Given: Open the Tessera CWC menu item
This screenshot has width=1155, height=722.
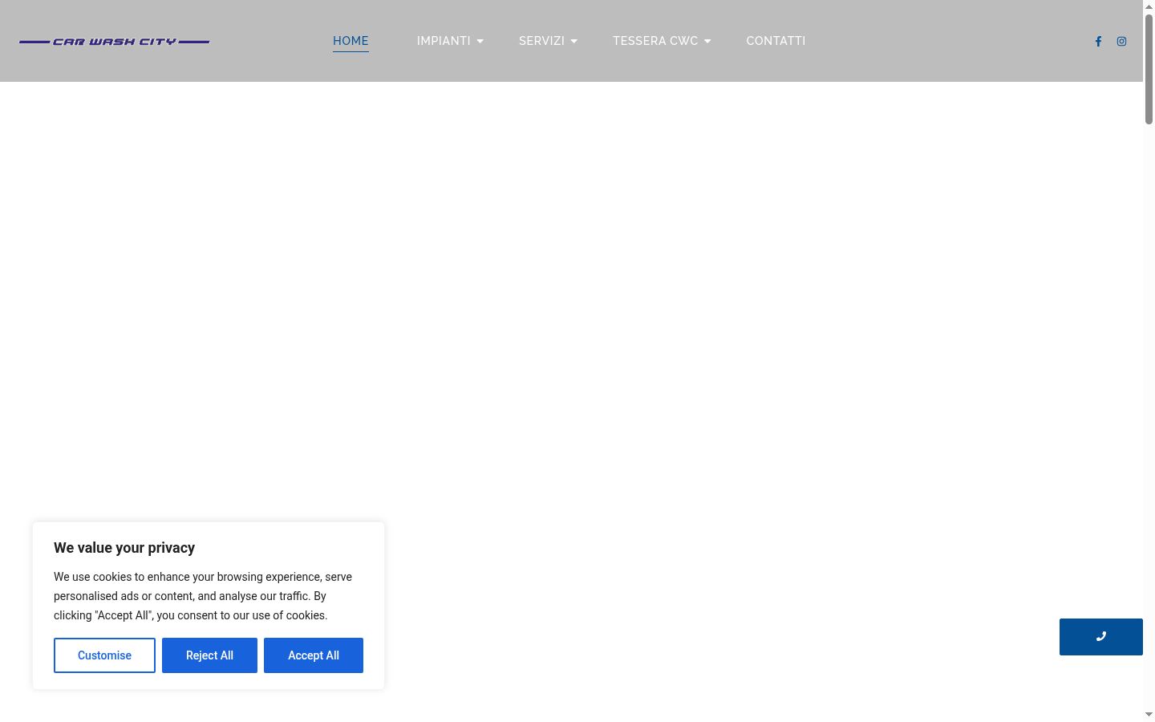Looking at the screenshot, I should (655, 41).
